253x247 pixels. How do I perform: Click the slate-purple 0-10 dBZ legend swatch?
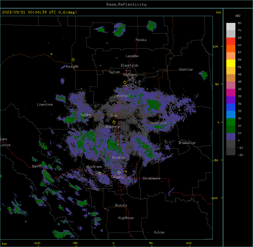pos(231,137)
